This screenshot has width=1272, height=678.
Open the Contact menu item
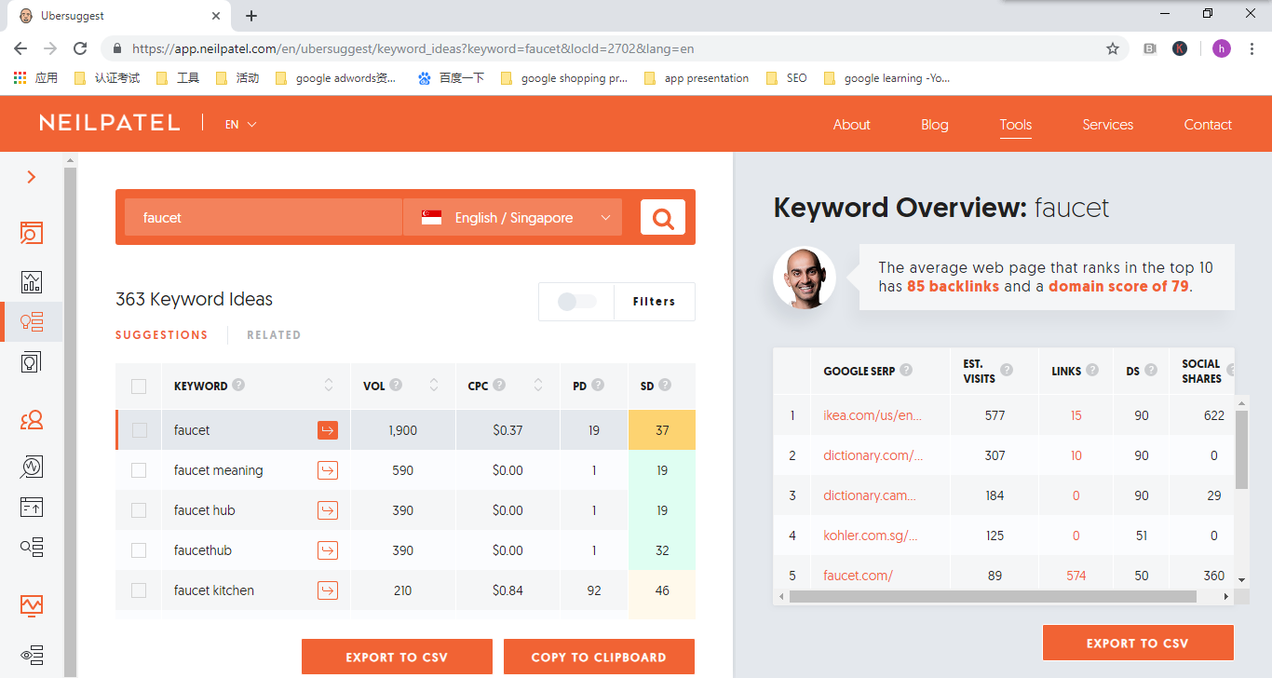point(1208,125)
